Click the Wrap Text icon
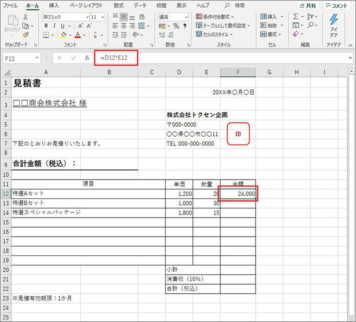This screenshot has height=322, width=356. tap(142, 17)
